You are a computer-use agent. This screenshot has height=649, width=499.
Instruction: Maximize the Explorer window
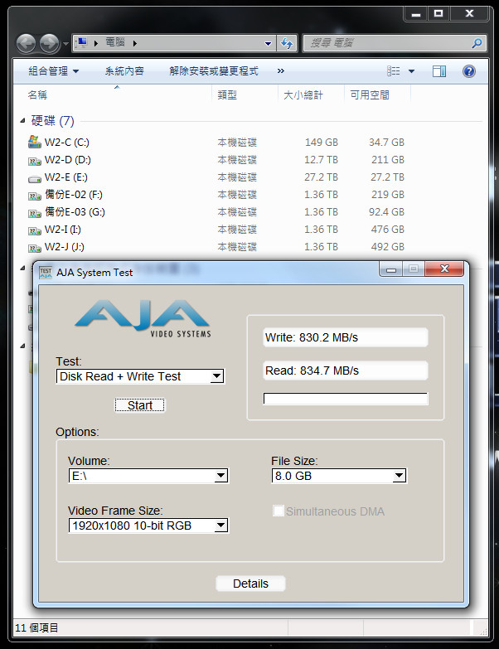[x=438, y=14]
